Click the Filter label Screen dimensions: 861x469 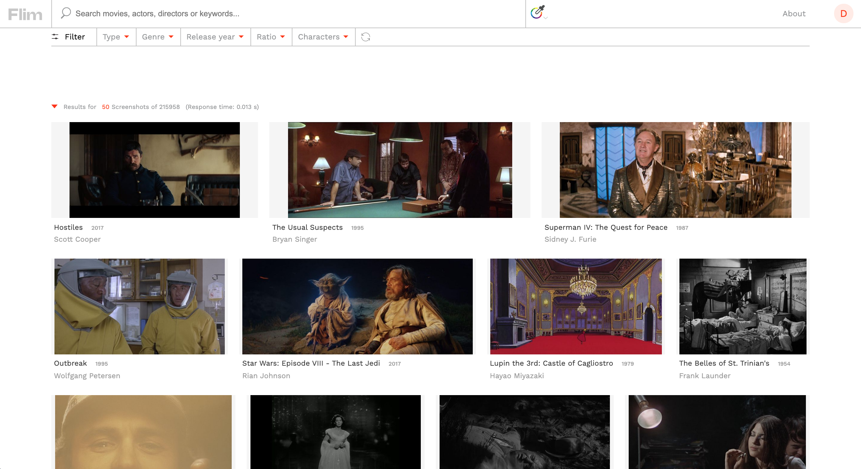[x=75, y=37]
